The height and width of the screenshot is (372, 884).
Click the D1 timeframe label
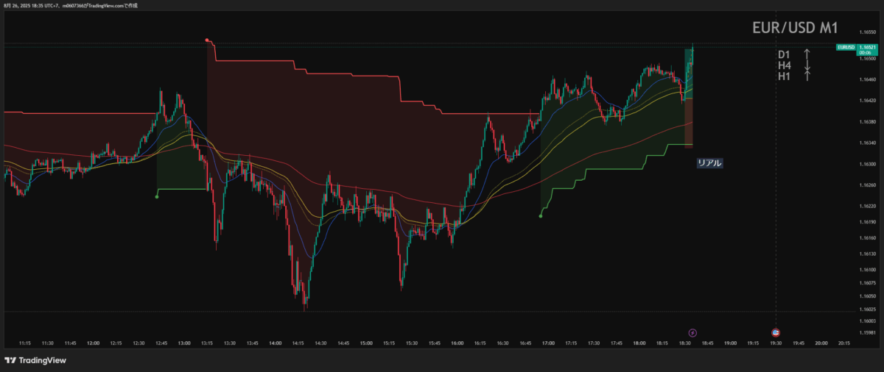784,54
